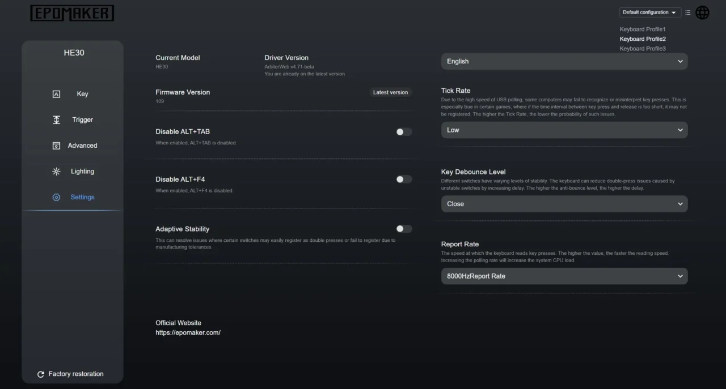Select Keyboard Profile1
The image size is (726, 389).
click(x=643, y=29)
